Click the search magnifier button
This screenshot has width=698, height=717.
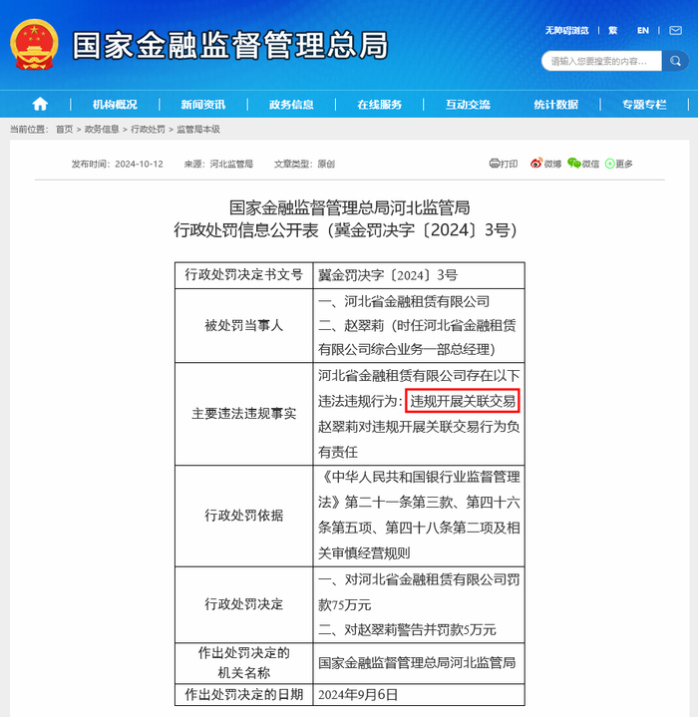(x=675, y=61)
